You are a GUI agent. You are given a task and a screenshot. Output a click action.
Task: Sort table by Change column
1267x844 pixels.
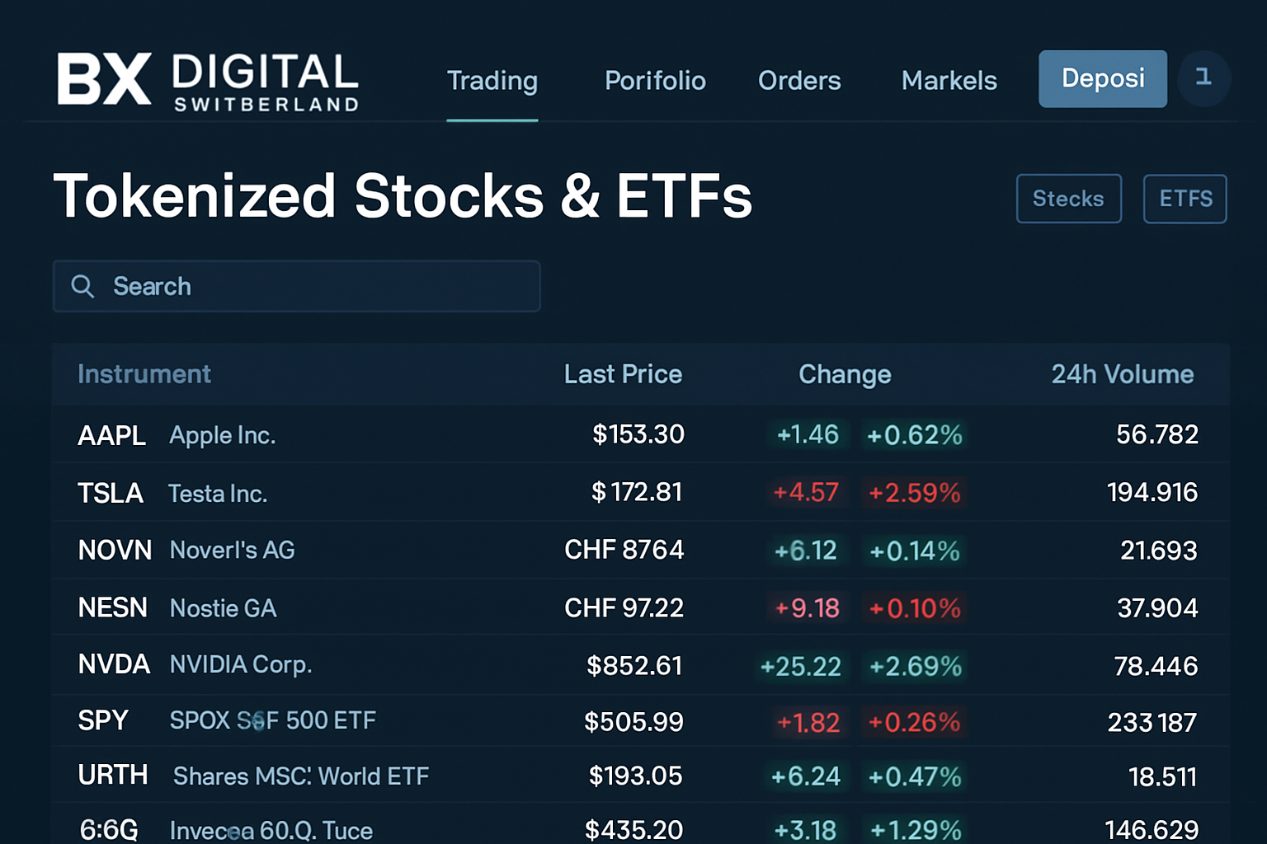click(x=845, y=374)
